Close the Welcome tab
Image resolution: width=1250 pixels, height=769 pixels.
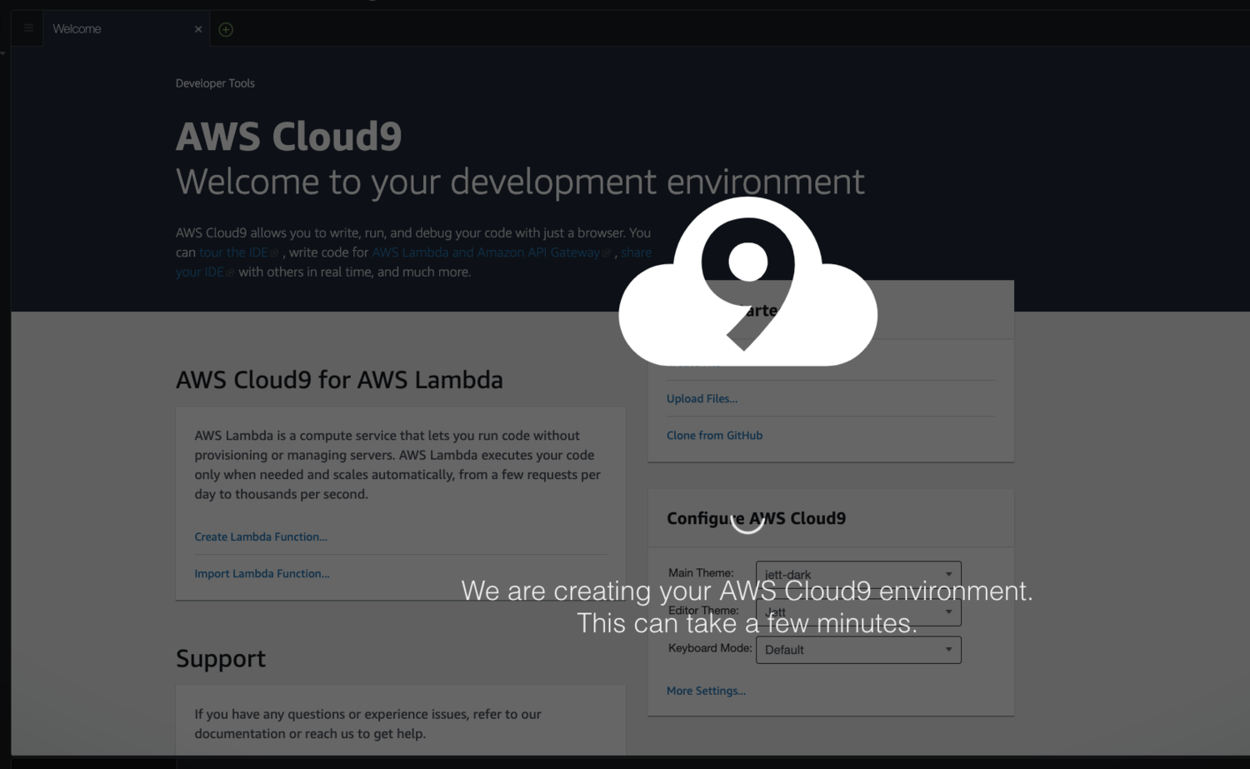click(x=197, y=29)
